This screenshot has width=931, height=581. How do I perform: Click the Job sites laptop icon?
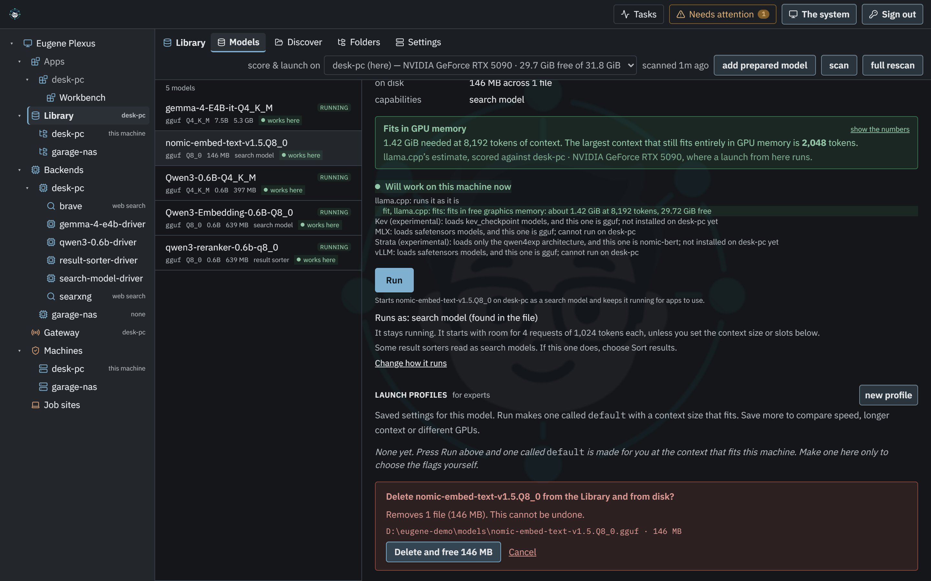pos(35,405)
